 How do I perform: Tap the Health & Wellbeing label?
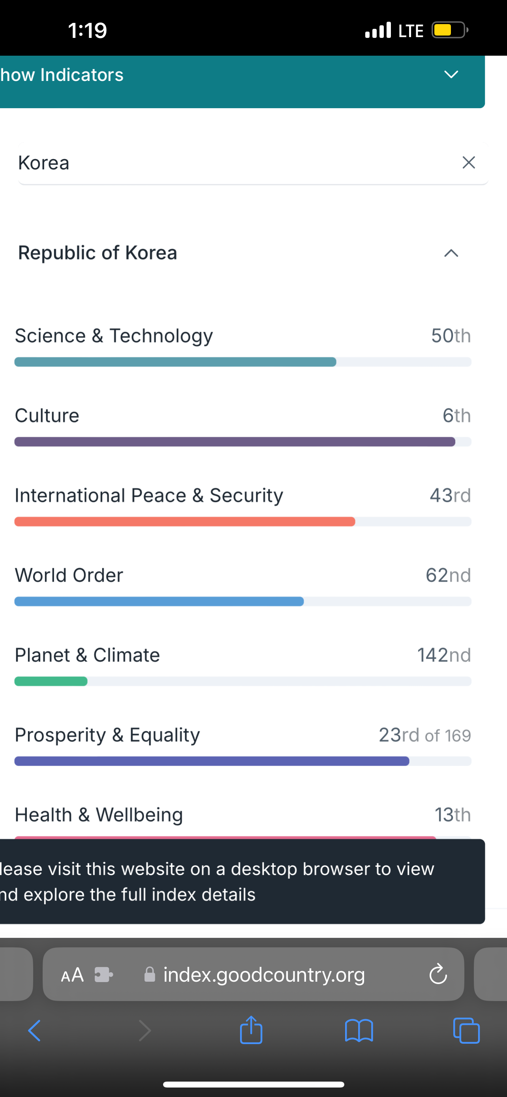[x=99, y=815]
